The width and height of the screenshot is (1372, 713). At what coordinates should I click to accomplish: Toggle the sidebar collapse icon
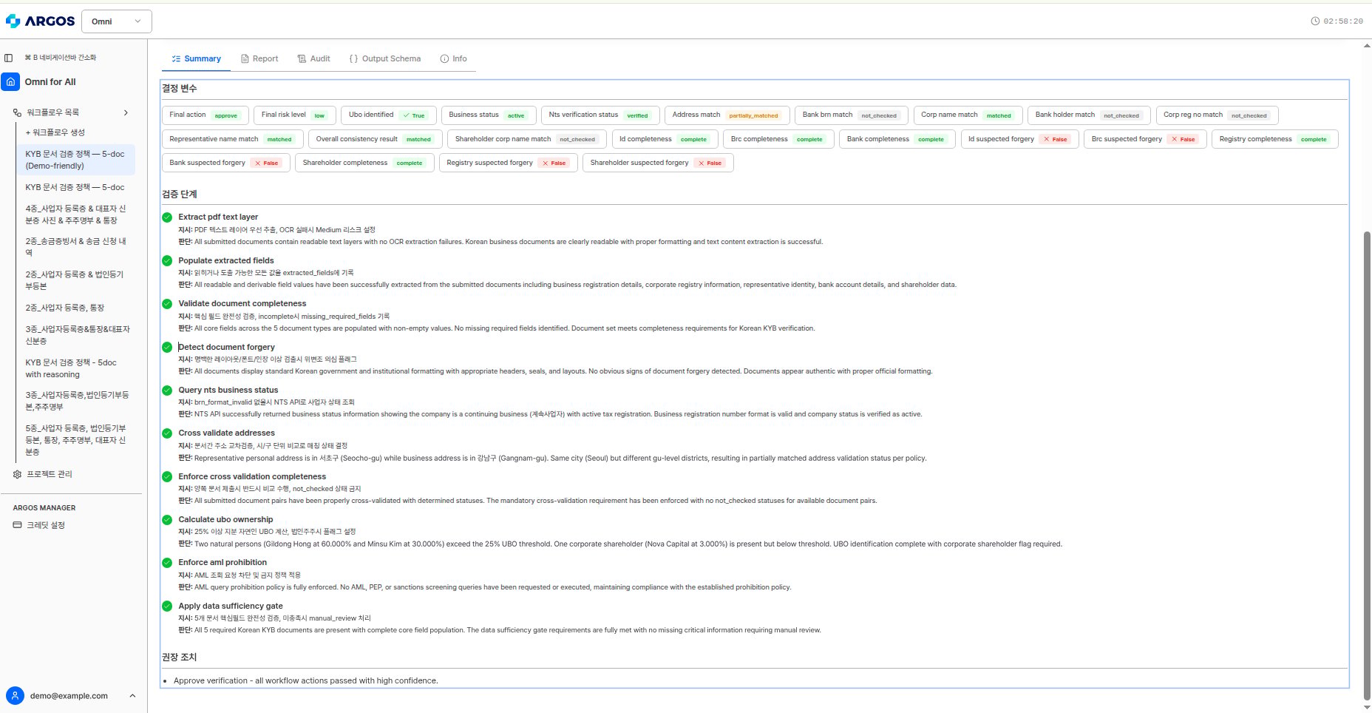point(9,58)
